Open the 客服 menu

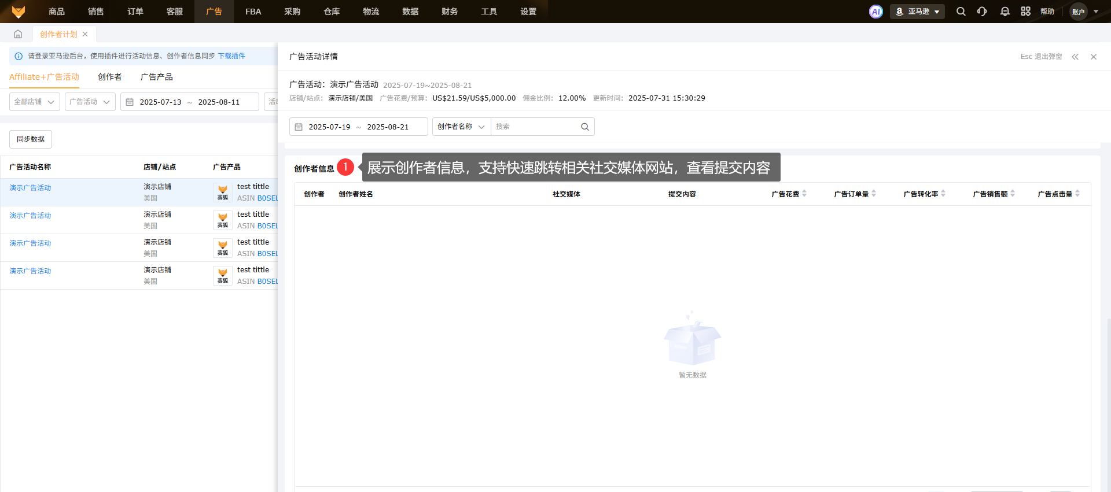tap(175, 12)
